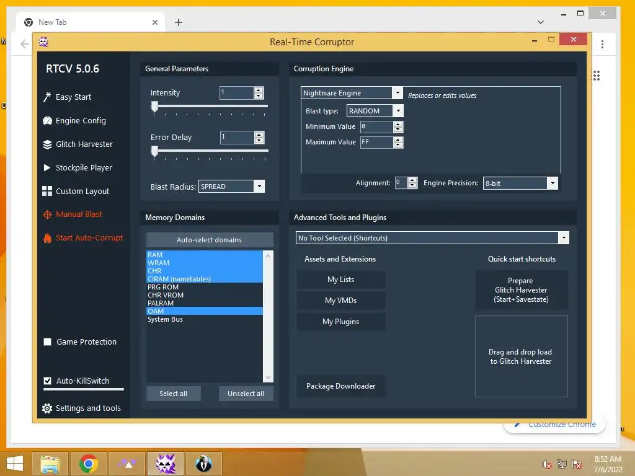The width and height of the screenshot is (635, 476).
Task: Click Prepare Glitch Harvester shortcut
Action: click(x=521, y=290)
